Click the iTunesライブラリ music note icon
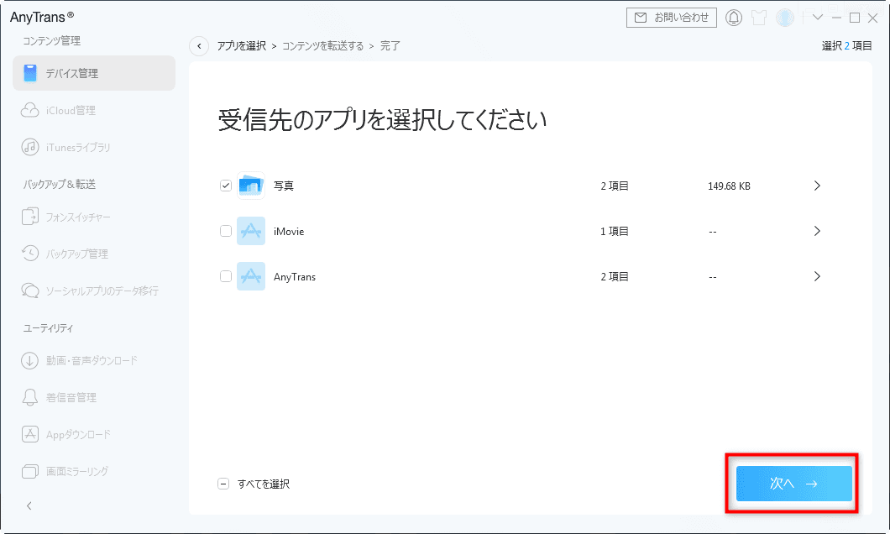 click(x=30, y=147)
